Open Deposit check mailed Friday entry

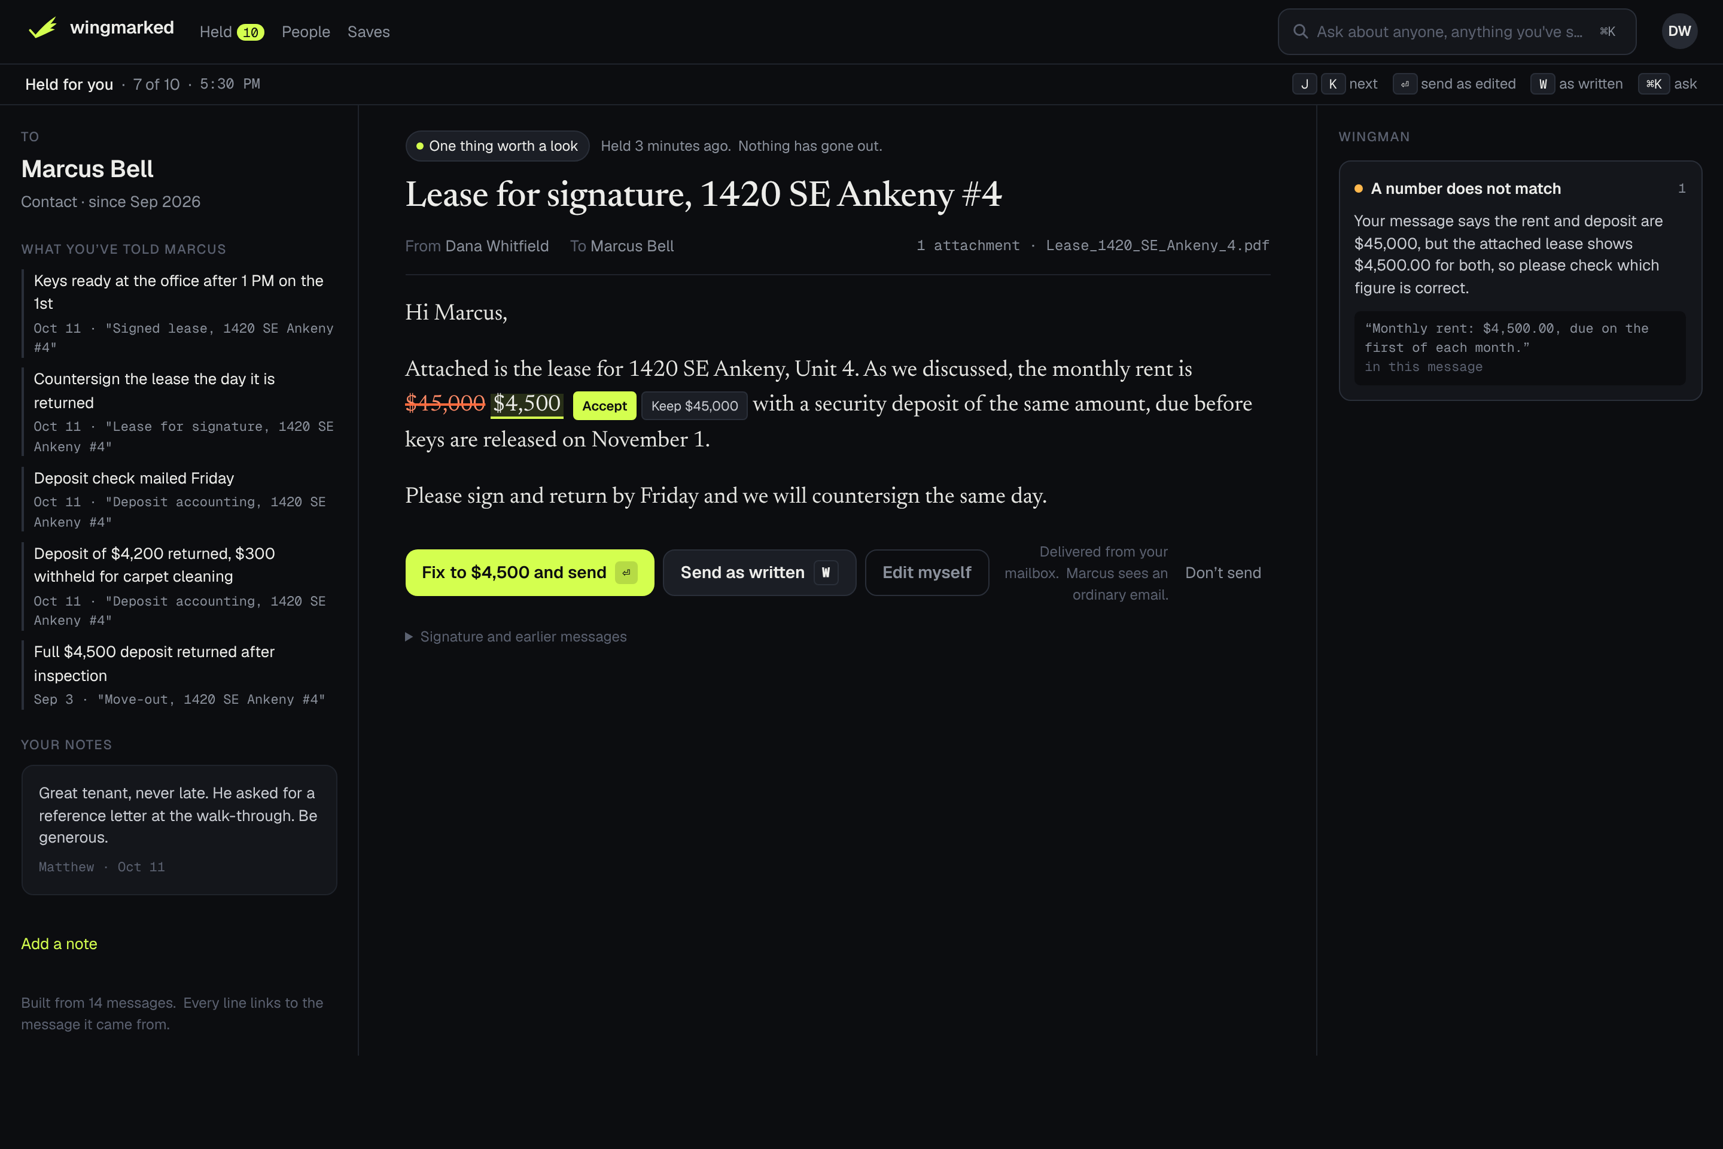click(179, 499)
